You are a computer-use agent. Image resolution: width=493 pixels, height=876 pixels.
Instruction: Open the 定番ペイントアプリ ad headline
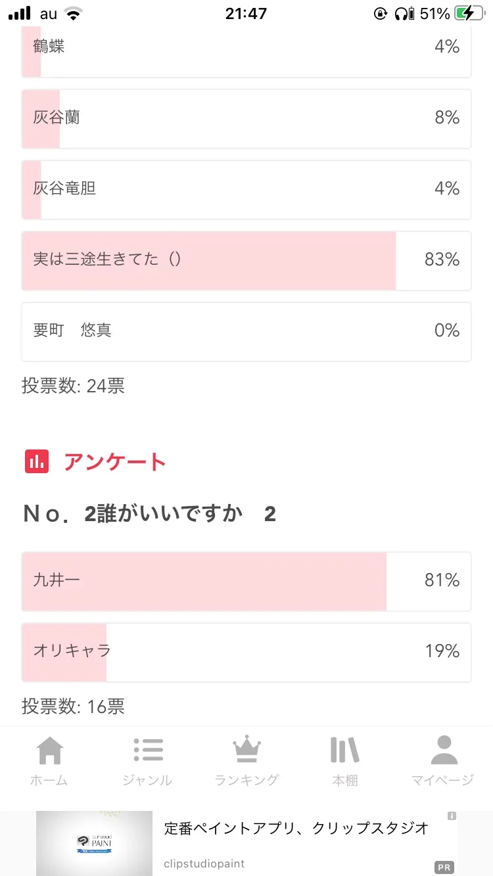[296, 828]
